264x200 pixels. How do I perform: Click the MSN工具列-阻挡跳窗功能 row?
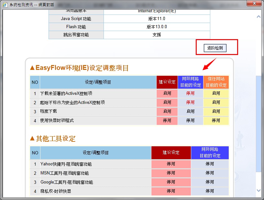64,173
